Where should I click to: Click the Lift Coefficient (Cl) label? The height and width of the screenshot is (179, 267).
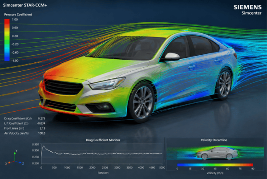[x=16, y=123]
